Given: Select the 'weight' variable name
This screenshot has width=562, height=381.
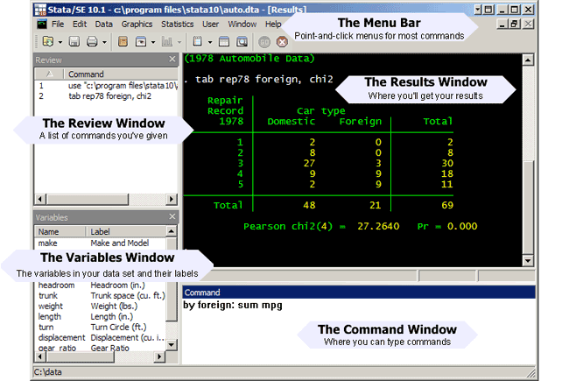Looking at the screenshot, I should (x=51, y=306).
